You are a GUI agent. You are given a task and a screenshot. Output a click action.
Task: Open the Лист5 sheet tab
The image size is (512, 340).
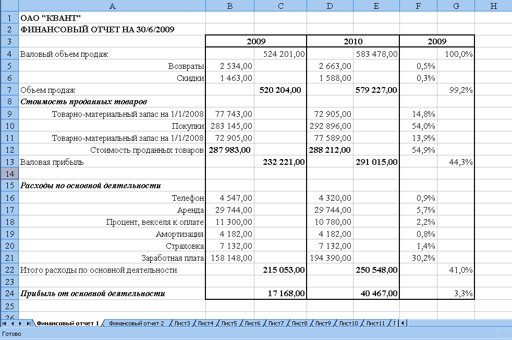[x=229, y=323]
